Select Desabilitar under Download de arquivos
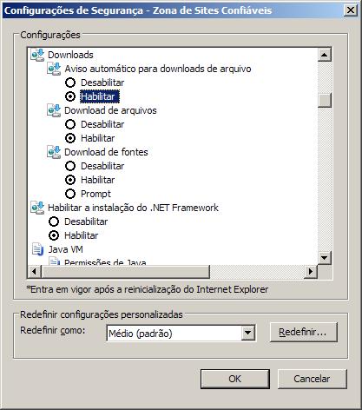The width and height of the screenshot is (362, 410). (x=70, y=124)
